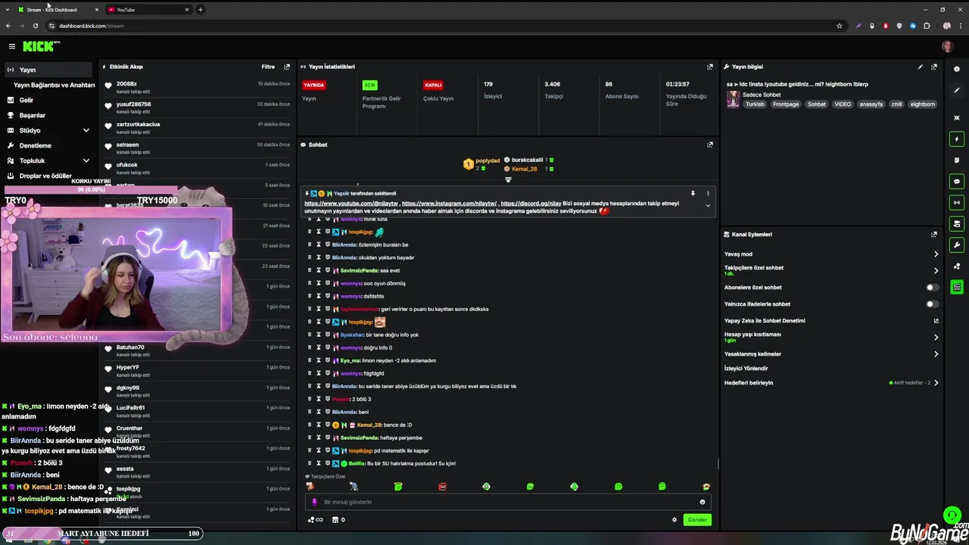Click the eightborn tag chip
This screenshot has width=969, height=545.
[923, 104]
